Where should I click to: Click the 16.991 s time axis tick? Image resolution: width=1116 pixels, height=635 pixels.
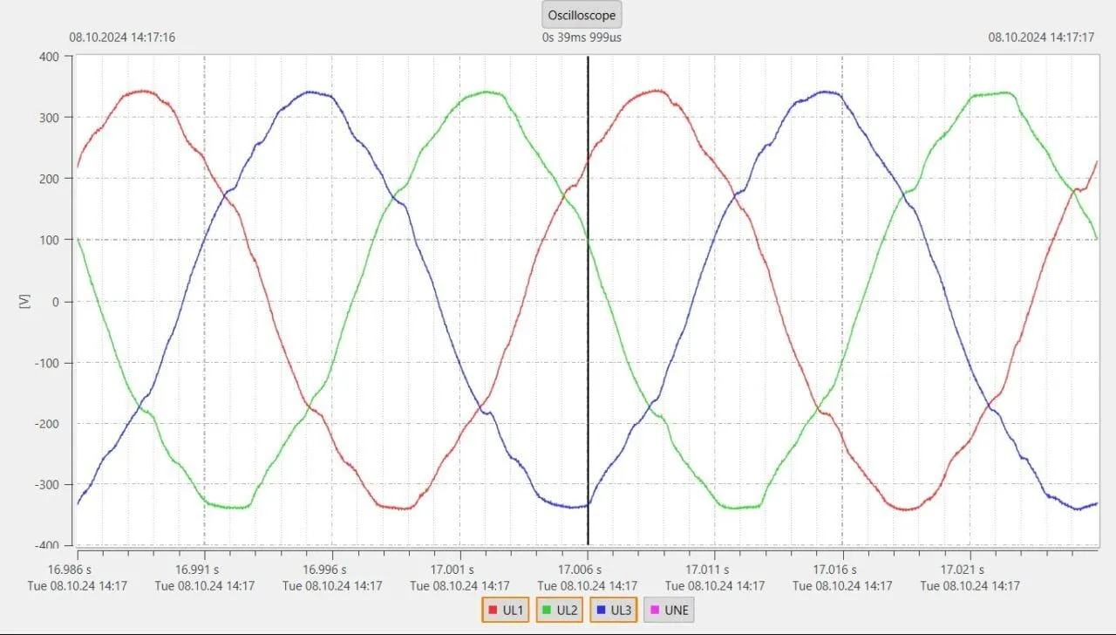click(x=204, y=569)
